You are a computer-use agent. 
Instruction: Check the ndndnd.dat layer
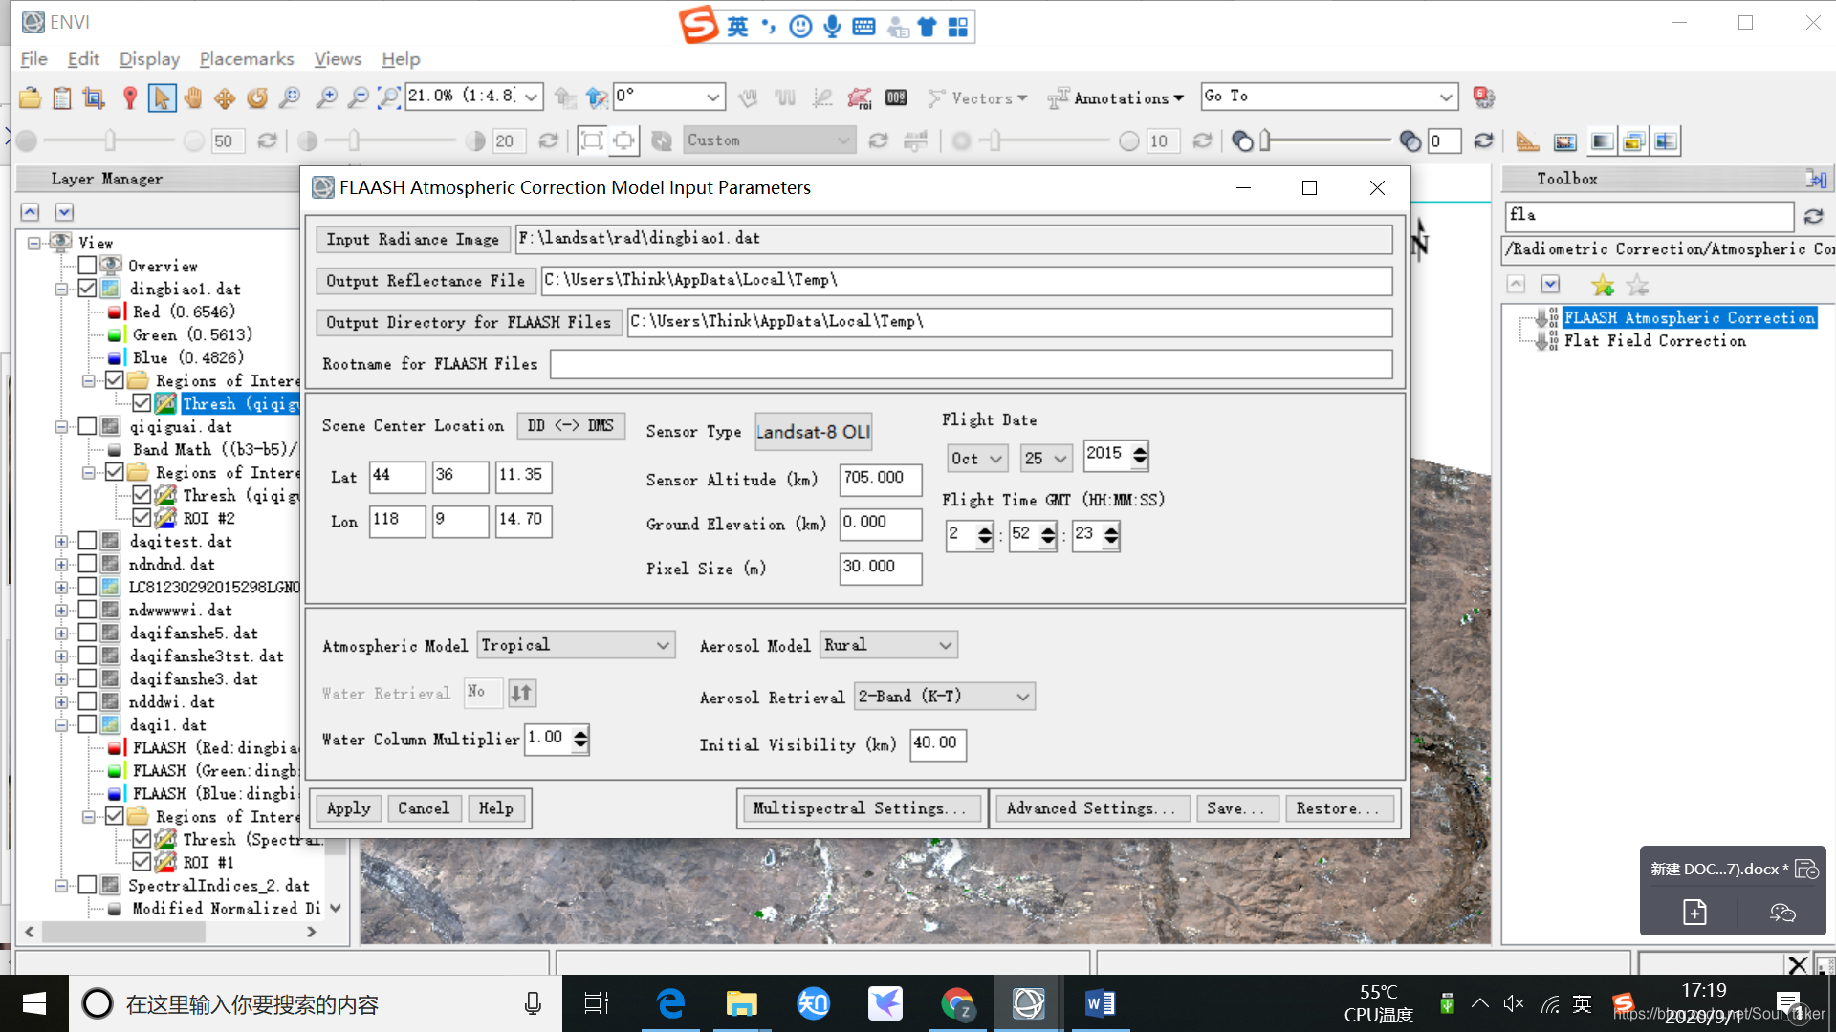point(87,563)
